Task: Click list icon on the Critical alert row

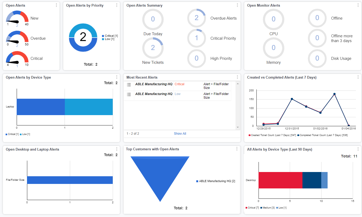Action: [x=129, y=85]
